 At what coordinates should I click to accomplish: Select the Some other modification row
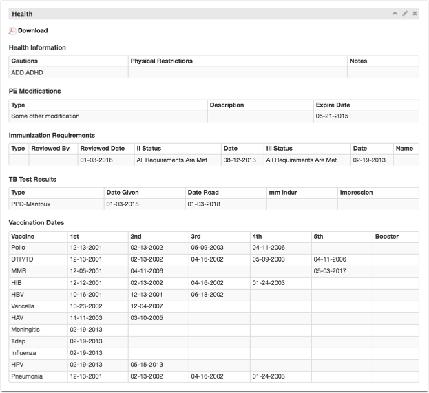coord(213,116)
